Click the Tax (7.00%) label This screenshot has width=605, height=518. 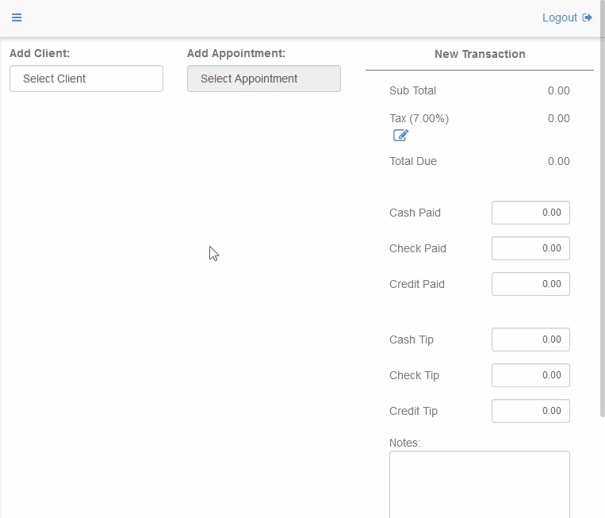(x=419, y=118)
